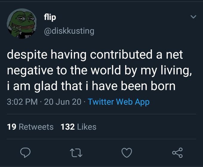Viewport: 203px width, 167px height.
Task: Click the 20 Jun 20 date
Action: click(63, 102)
